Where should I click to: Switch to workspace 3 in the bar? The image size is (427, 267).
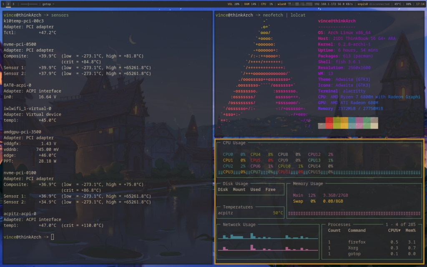tap(13, 4)
